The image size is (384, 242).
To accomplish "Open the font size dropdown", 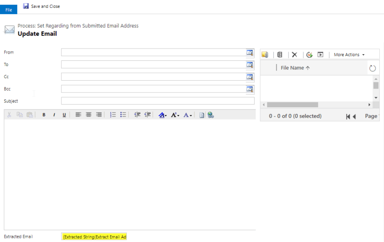I will [x=175, y=115].
